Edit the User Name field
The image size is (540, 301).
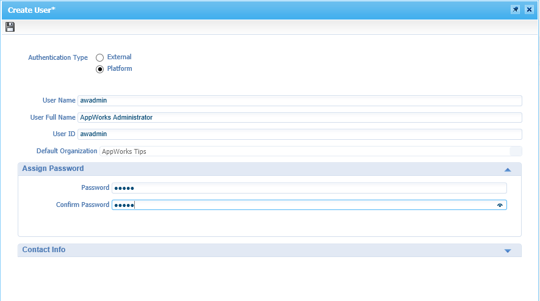click(300, 101)
